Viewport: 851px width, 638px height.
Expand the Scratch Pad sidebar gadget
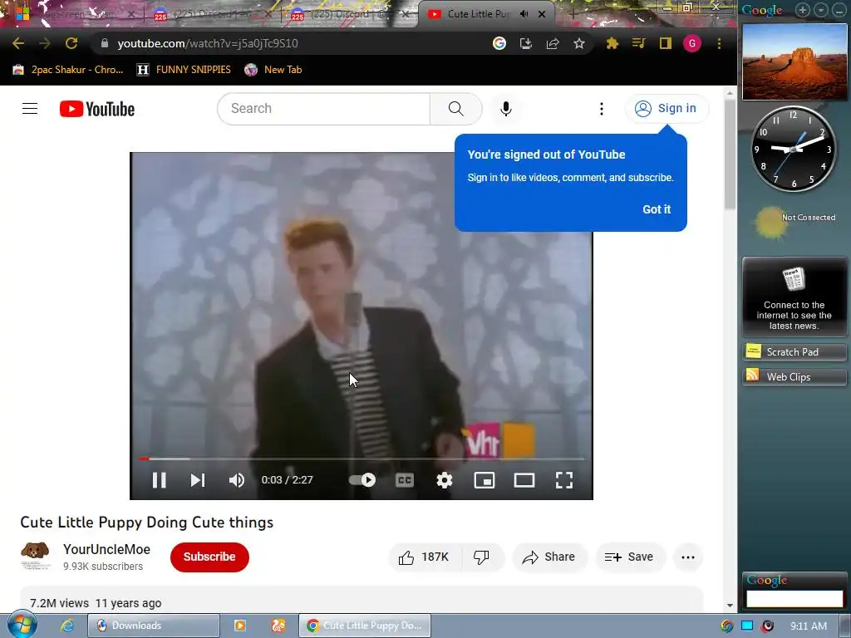pyautogui.click(x=794, y=352)
